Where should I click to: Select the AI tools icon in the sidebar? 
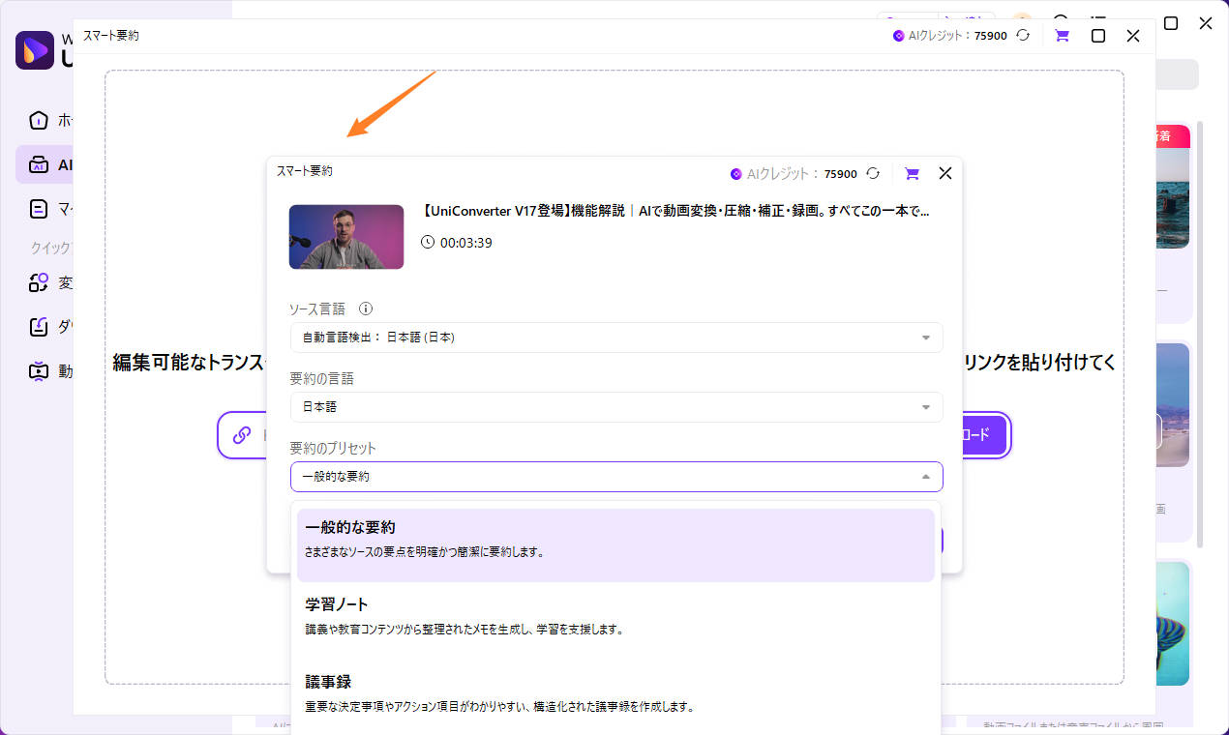pos(39,164)
